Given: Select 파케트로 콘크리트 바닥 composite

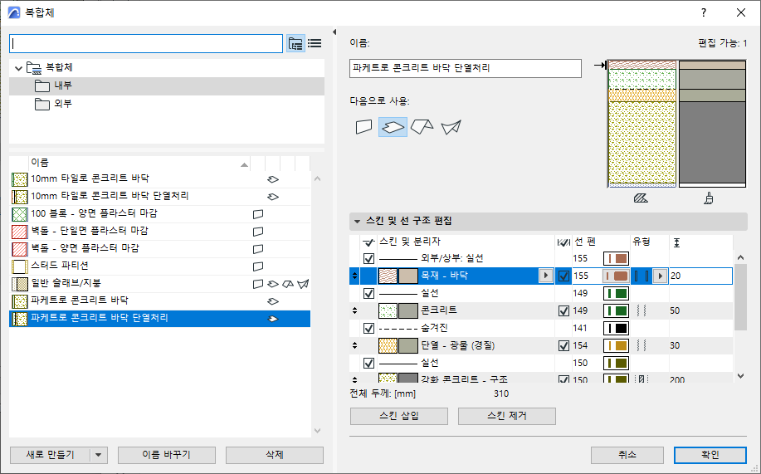Looking at the screenshot, I should pos(159,301).
